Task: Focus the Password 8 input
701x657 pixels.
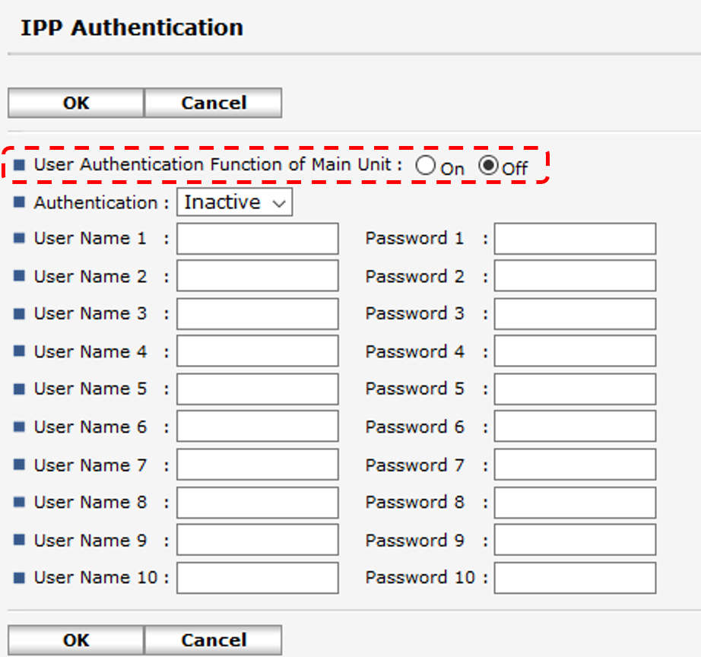Action: point(575,503)
